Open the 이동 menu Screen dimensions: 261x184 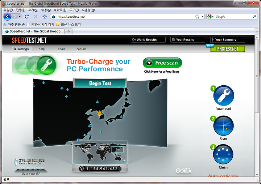tap(46, 10)
